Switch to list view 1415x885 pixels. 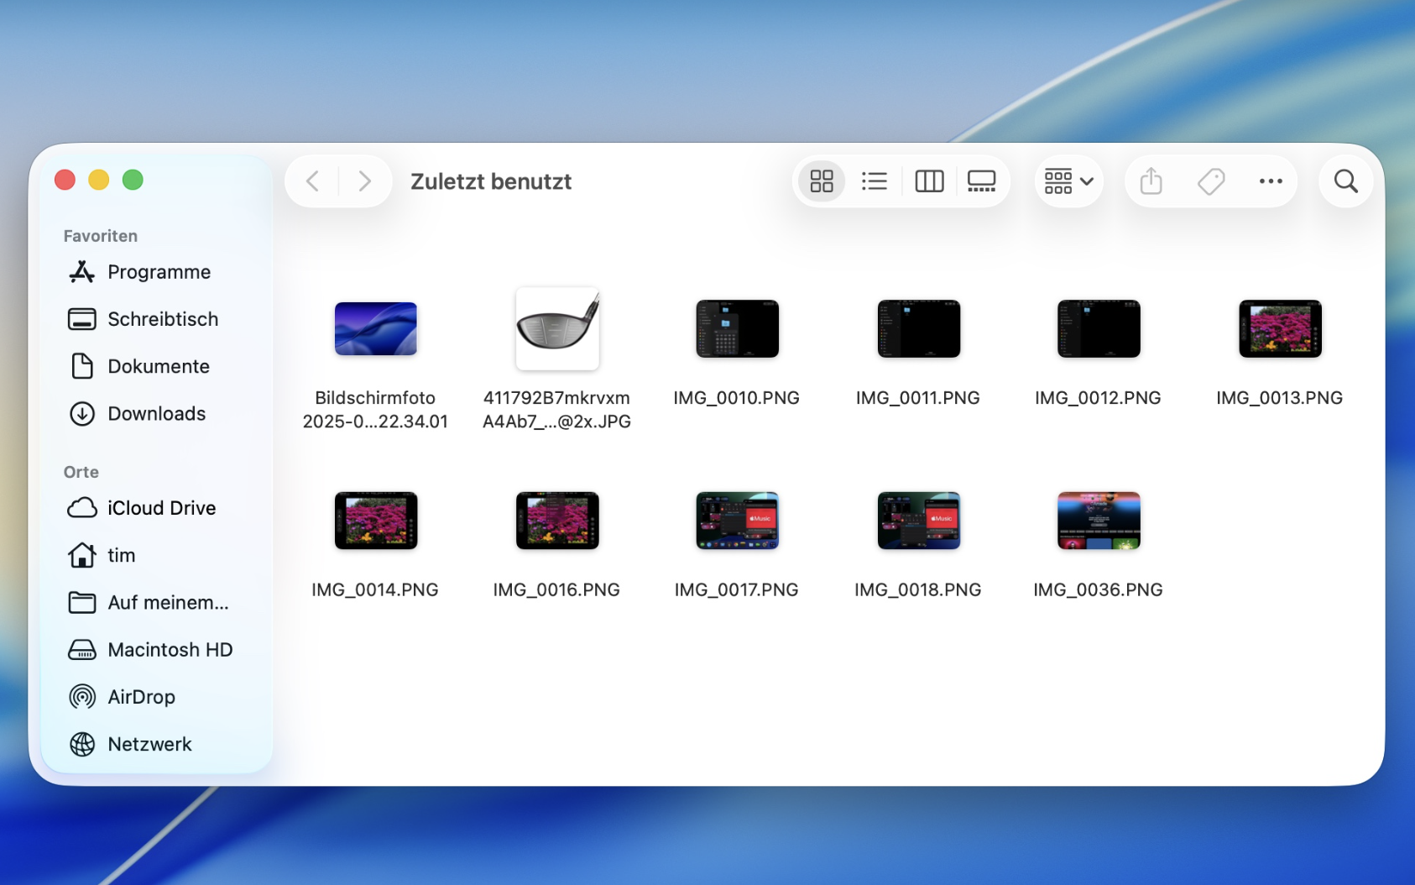coord(874,181)
